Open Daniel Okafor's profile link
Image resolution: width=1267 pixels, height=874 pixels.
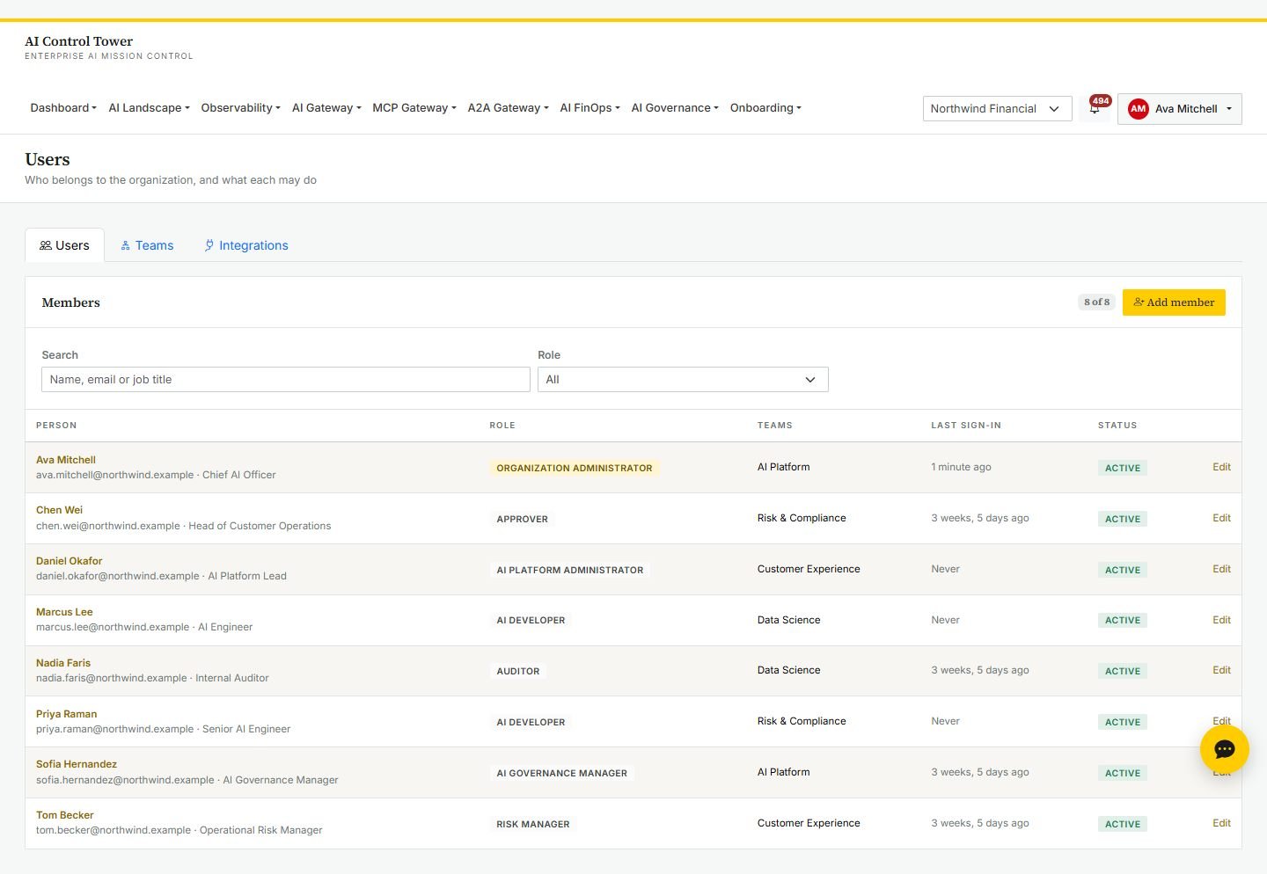pyautogui.click(x=69, y=561)
